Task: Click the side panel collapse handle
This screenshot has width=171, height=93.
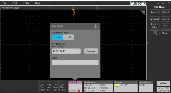Action: pyautogui.click(x=148, y=43)
